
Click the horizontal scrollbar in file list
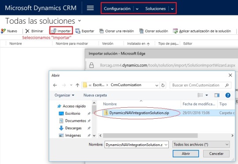click(150, 135)
